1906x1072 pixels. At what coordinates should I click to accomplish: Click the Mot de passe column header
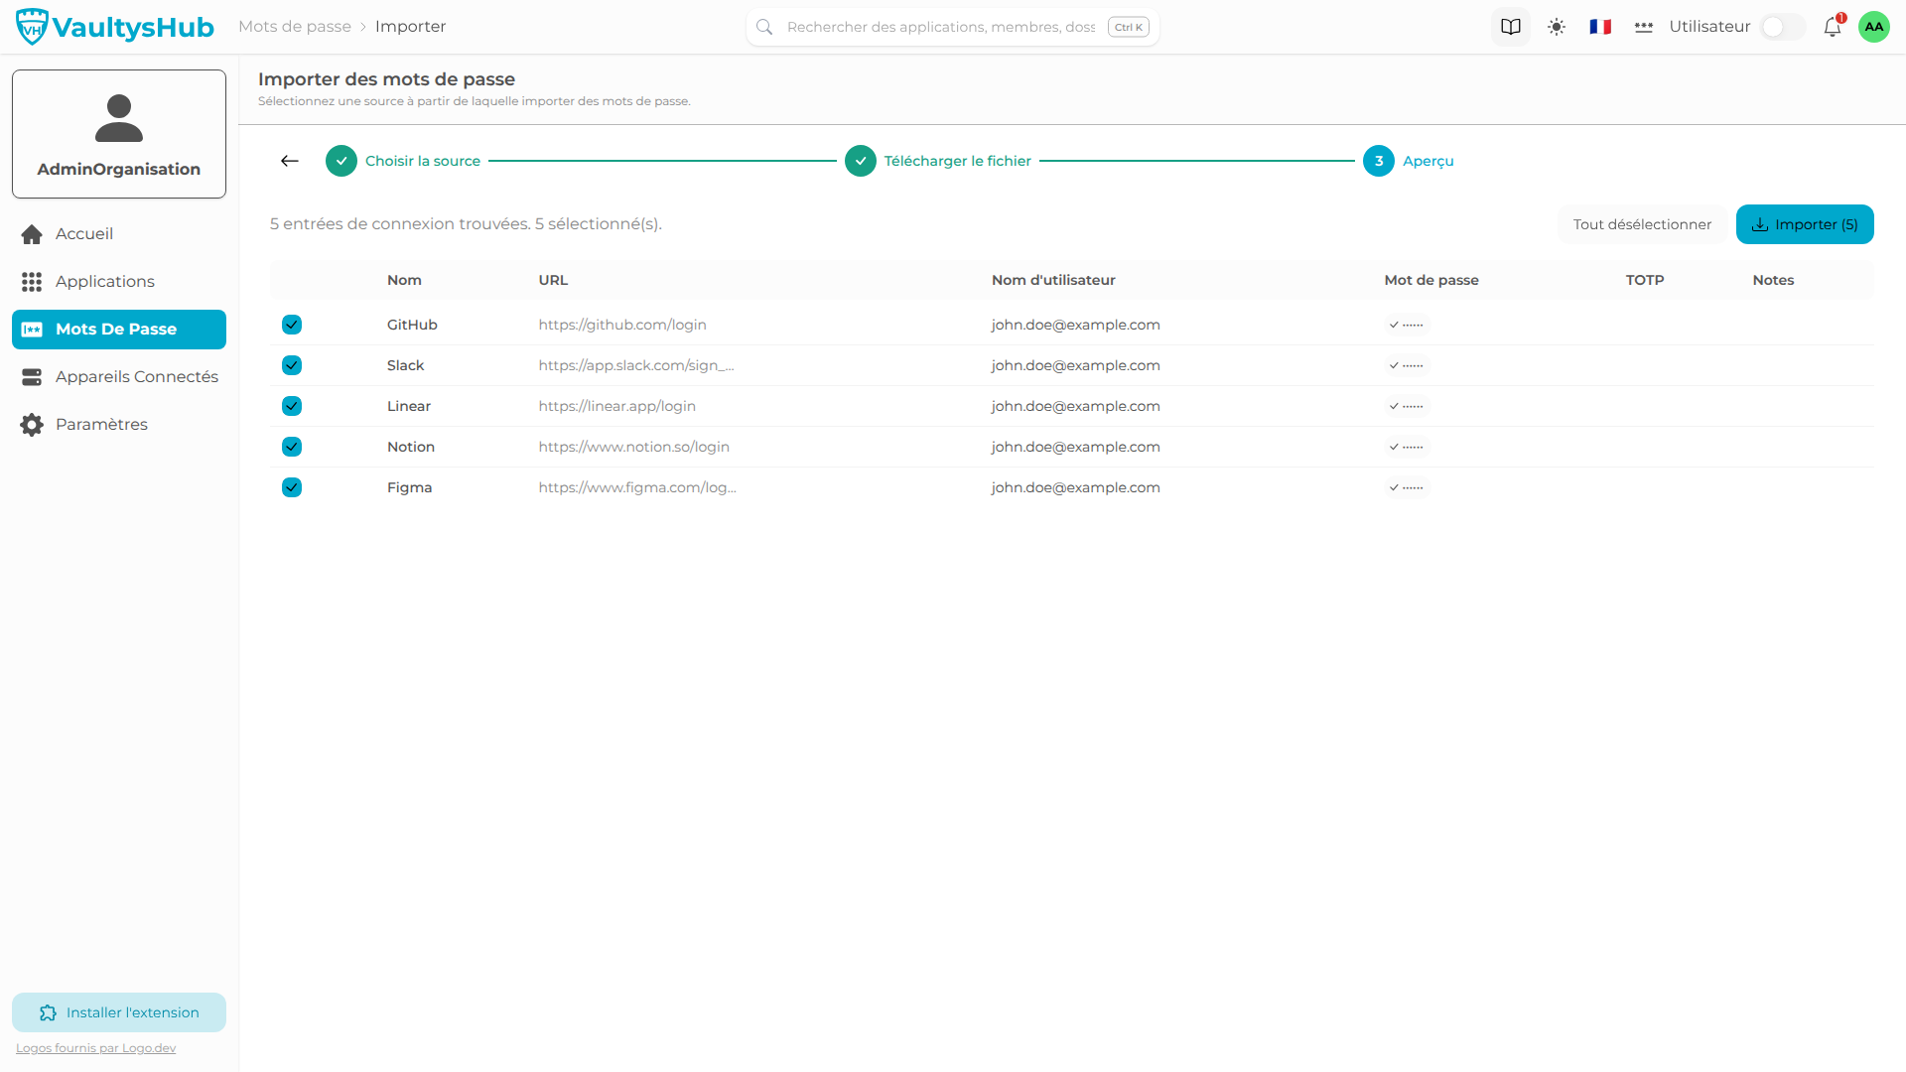pyautogui.click(x=1431, y=280)
